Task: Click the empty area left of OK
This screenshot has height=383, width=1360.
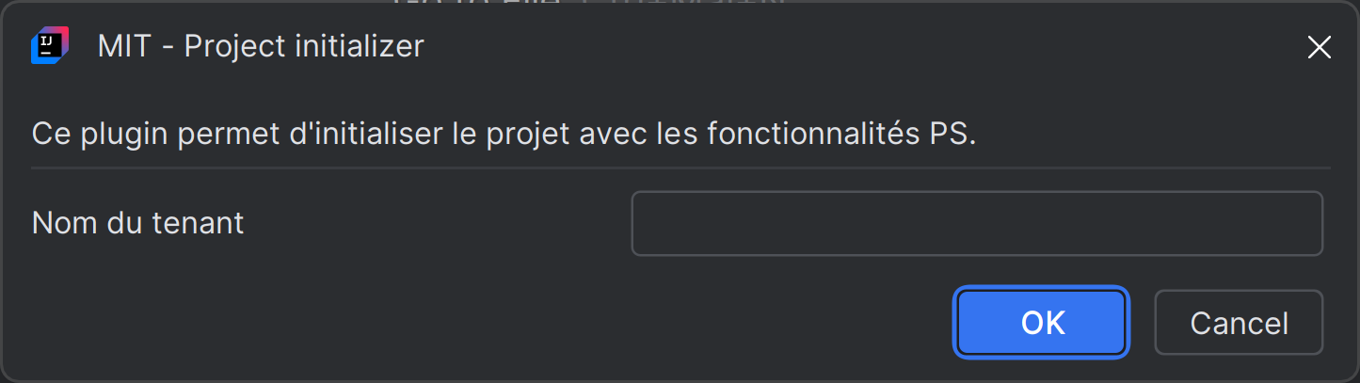Action: point(471,323)
